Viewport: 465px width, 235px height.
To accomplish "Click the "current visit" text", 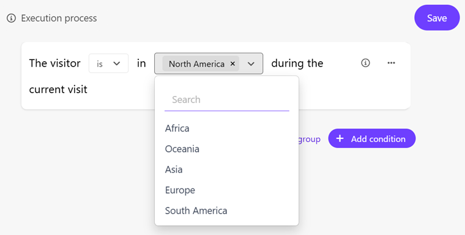I will pos(58,89).
